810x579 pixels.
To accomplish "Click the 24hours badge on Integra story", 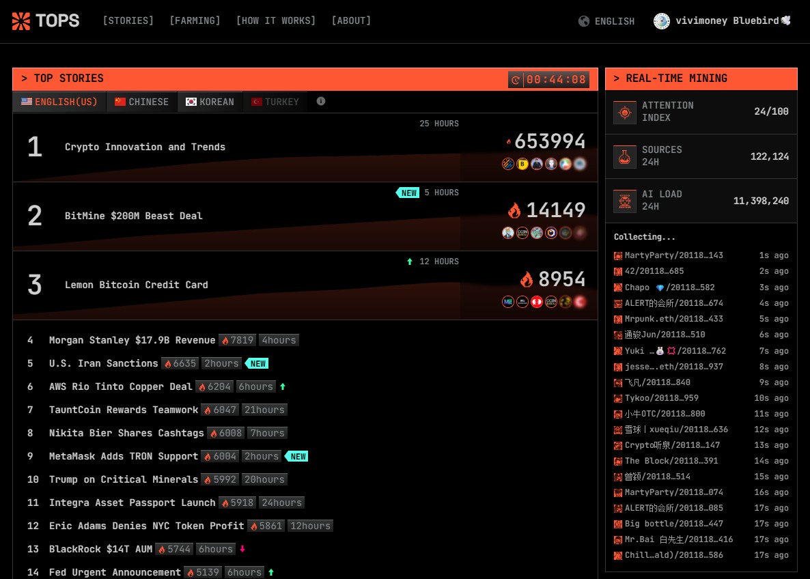I will 281,503.
